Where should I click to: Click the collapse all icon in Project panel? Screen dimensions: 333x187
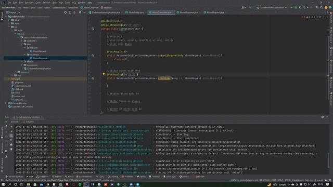(x=74, y=12)
